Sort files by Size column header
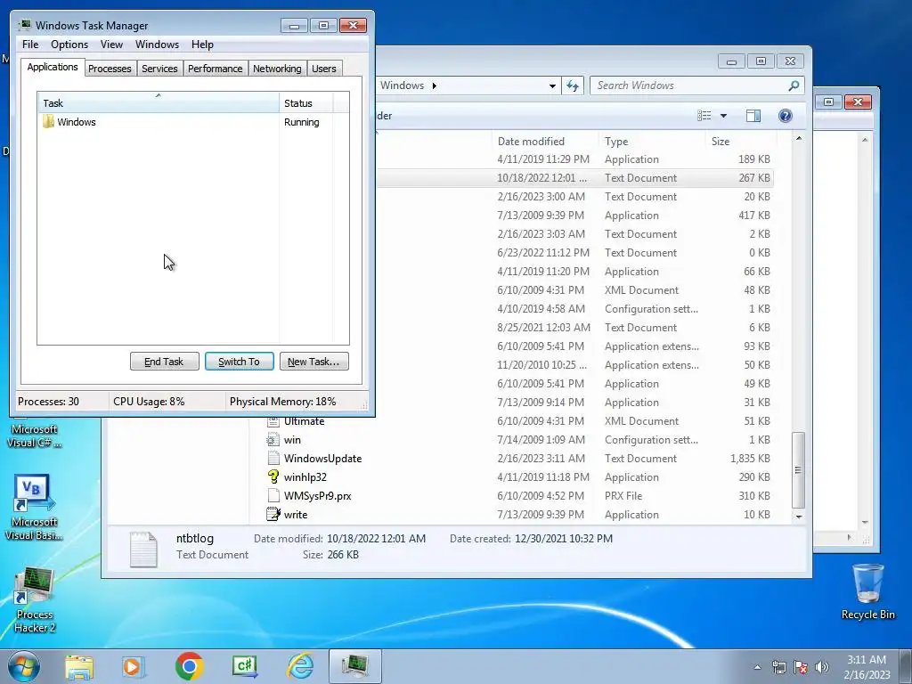912x684 pixels. point(741,142)
